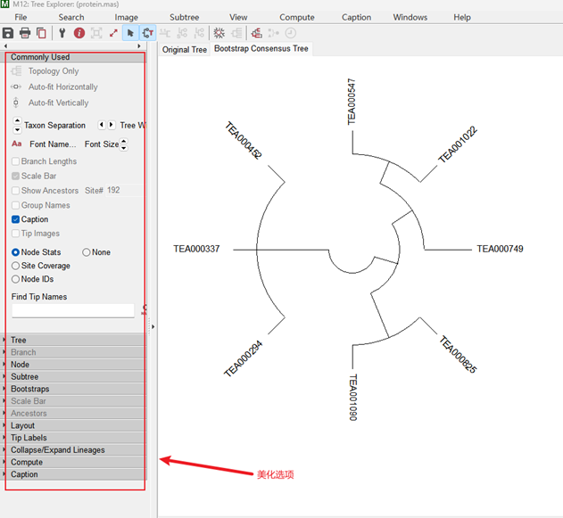Image resolution: width=563 pixels, height=518 pixels.
Task: Switch to the Original Tree tab
Action: pyautogui.click(x=185, y=50)
